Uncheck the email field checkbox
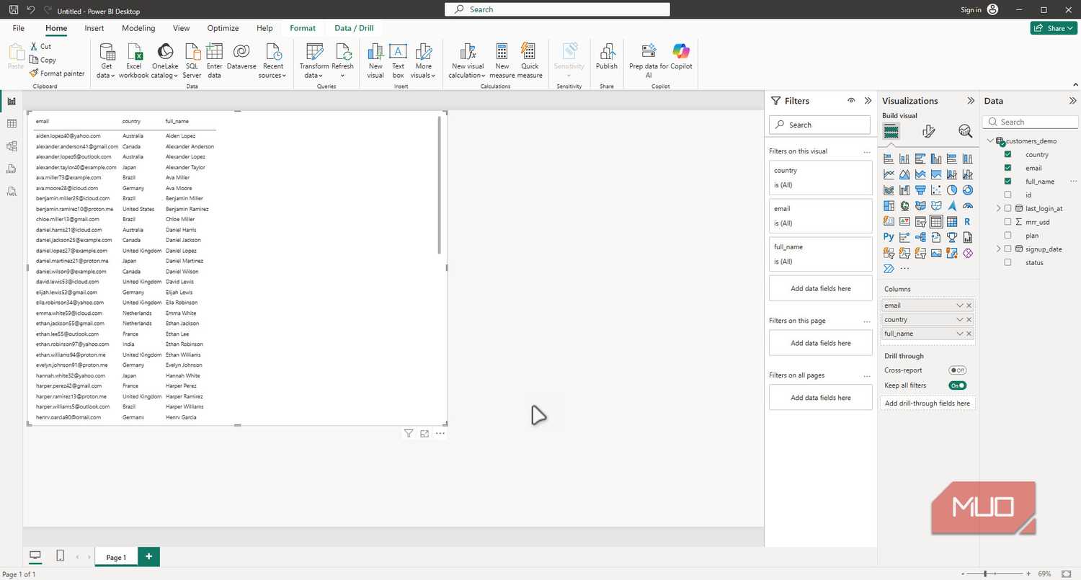The height and width of the screenshot is (580, 1081). 1007,168
